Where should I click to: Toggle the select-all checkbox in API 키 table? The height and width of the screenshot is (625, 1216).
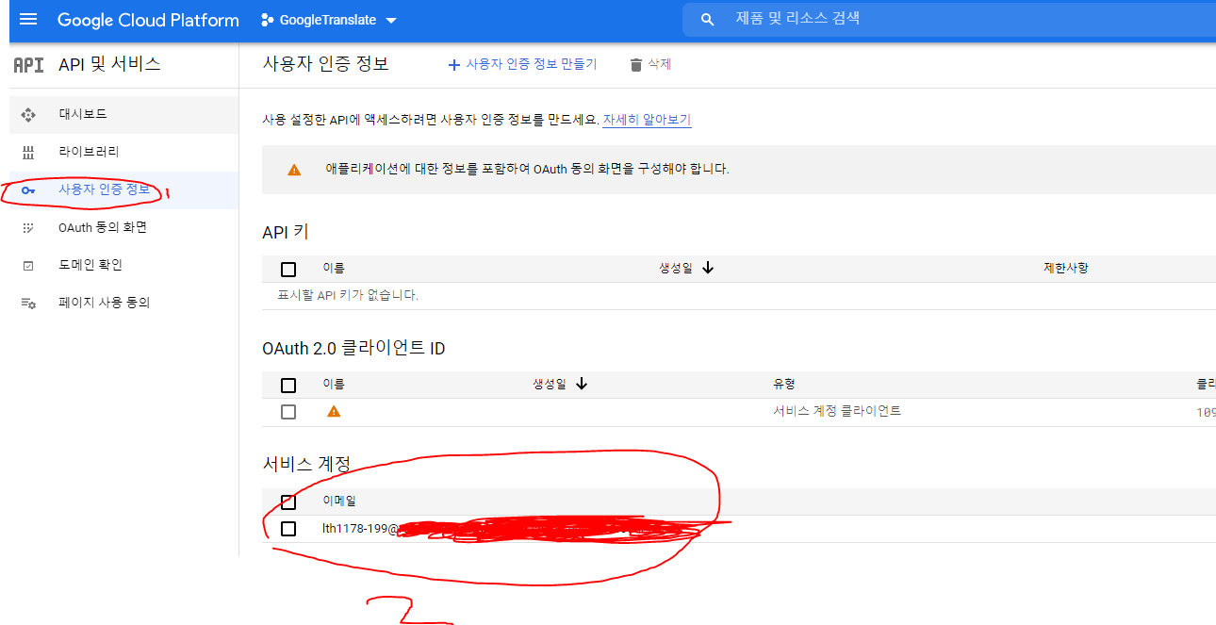click(288, 270)
